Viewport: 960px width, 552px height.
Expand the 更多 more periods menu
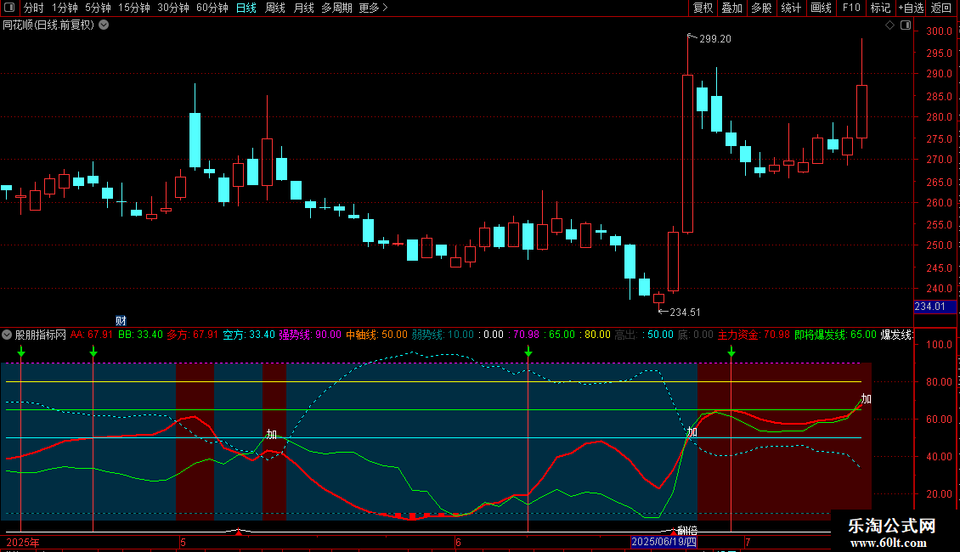pyautogui.click(x=373, y=8)
